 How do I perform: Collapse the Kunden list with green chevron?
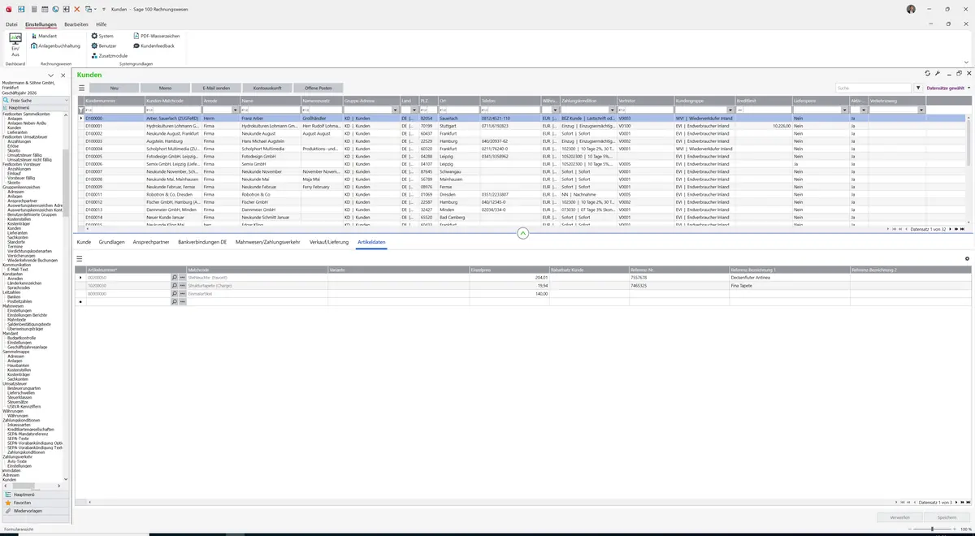click(x=523, y=233)
